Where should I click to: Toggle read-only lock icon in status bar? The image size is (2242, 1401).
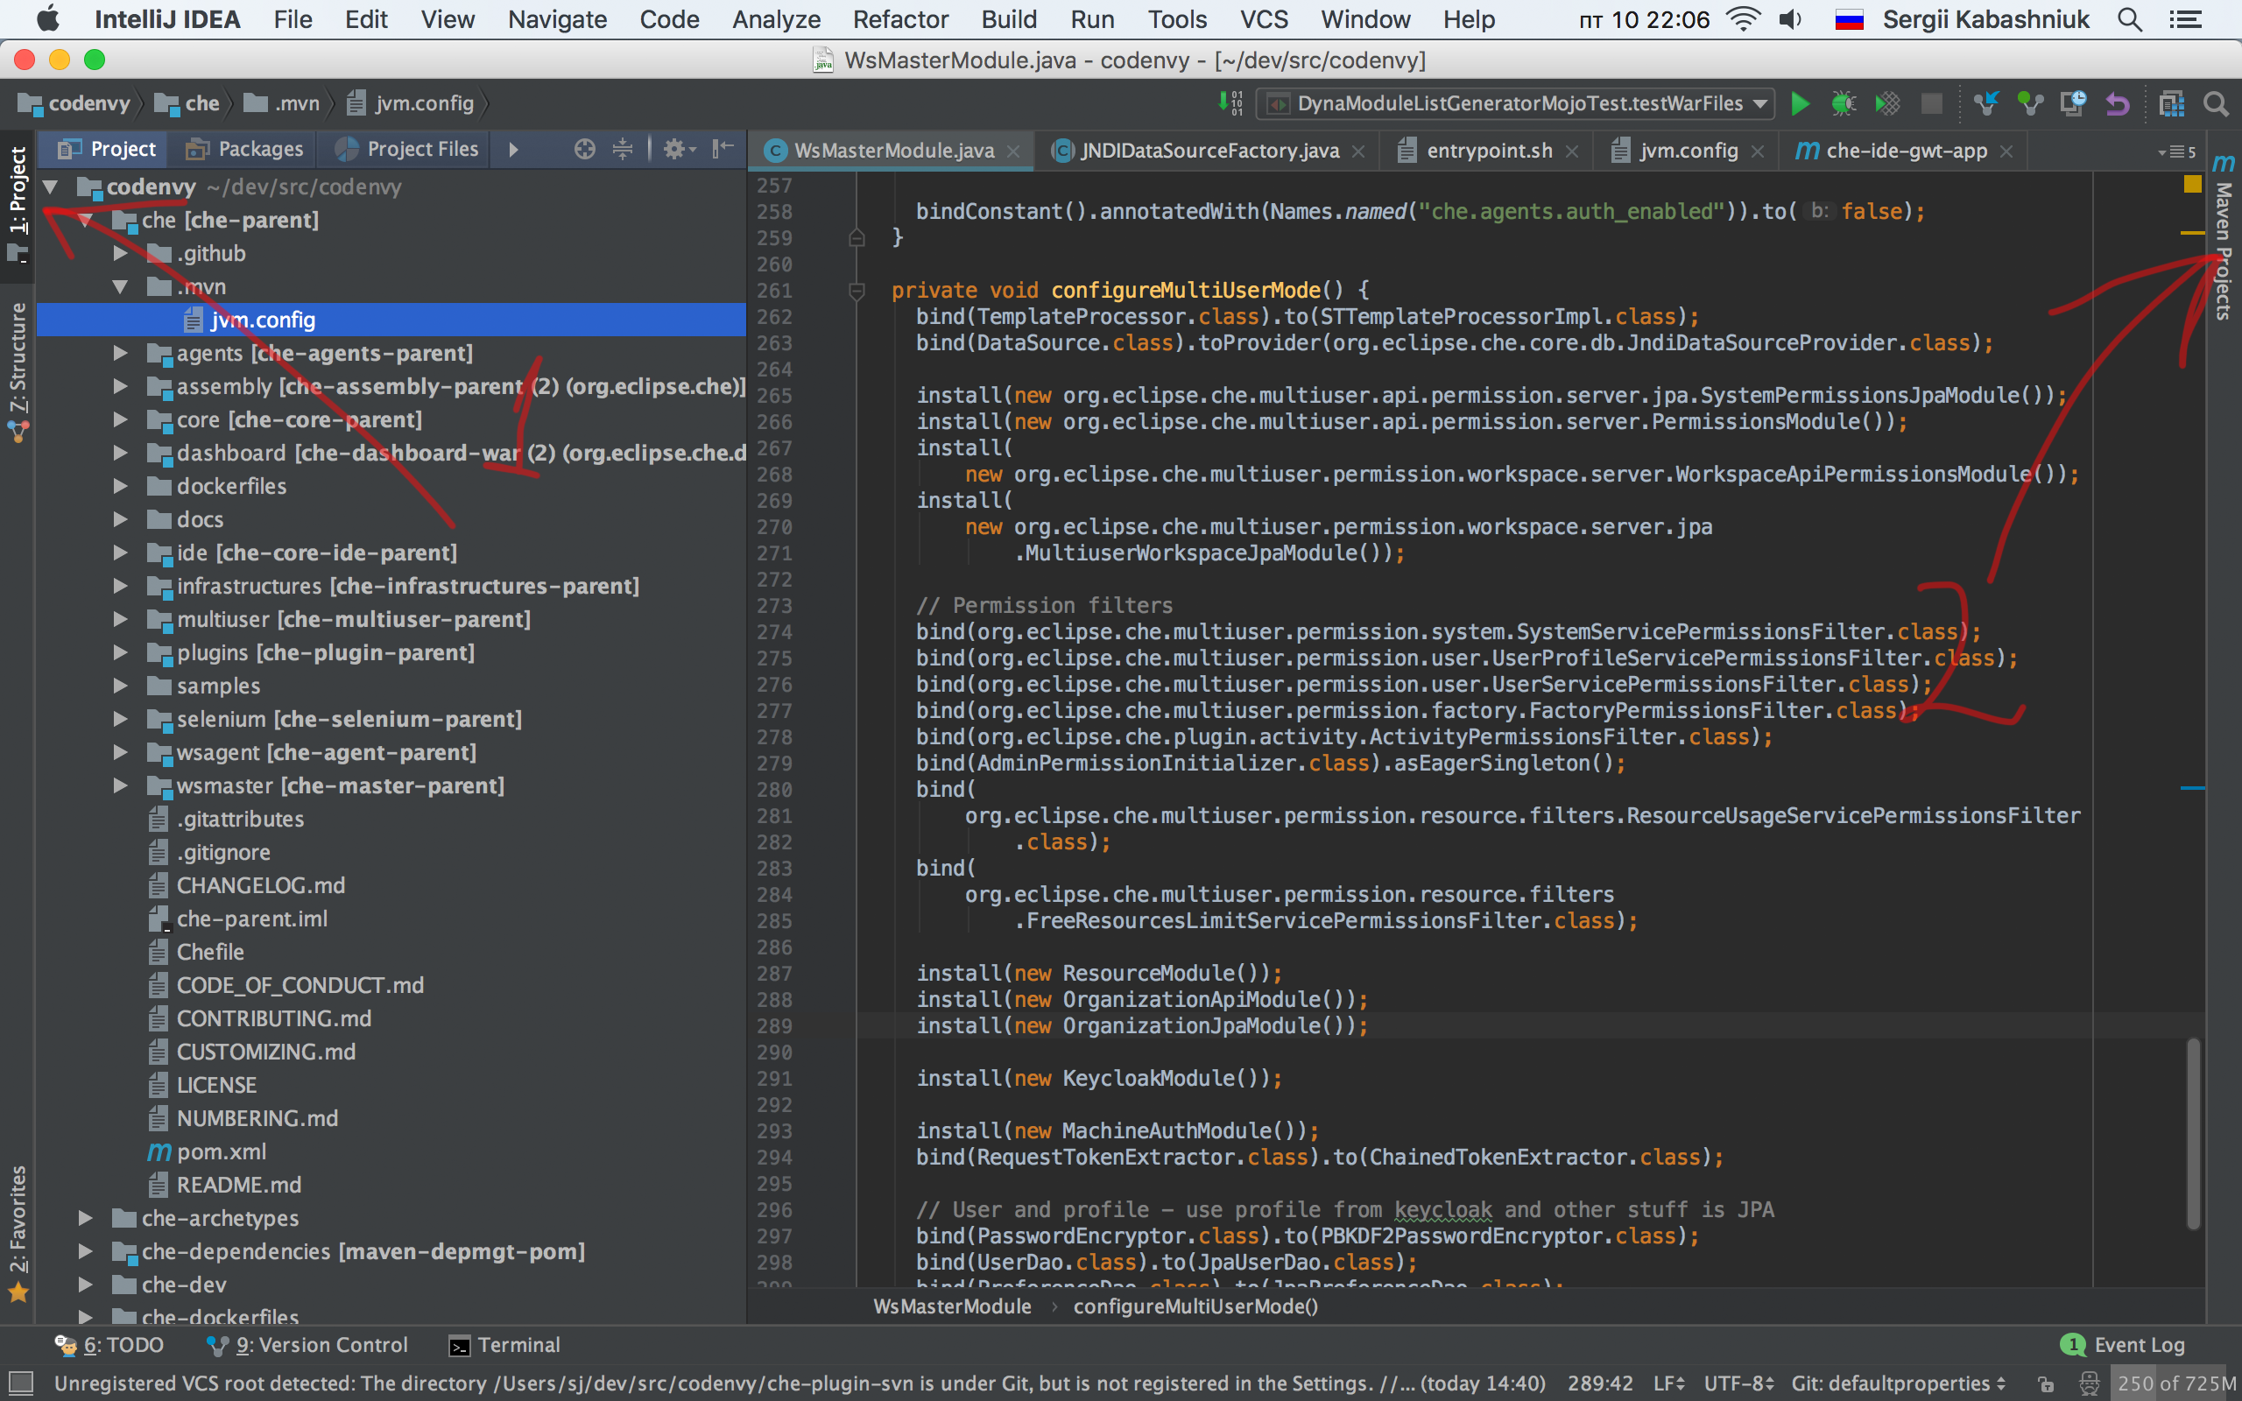coord(2047,1384)
